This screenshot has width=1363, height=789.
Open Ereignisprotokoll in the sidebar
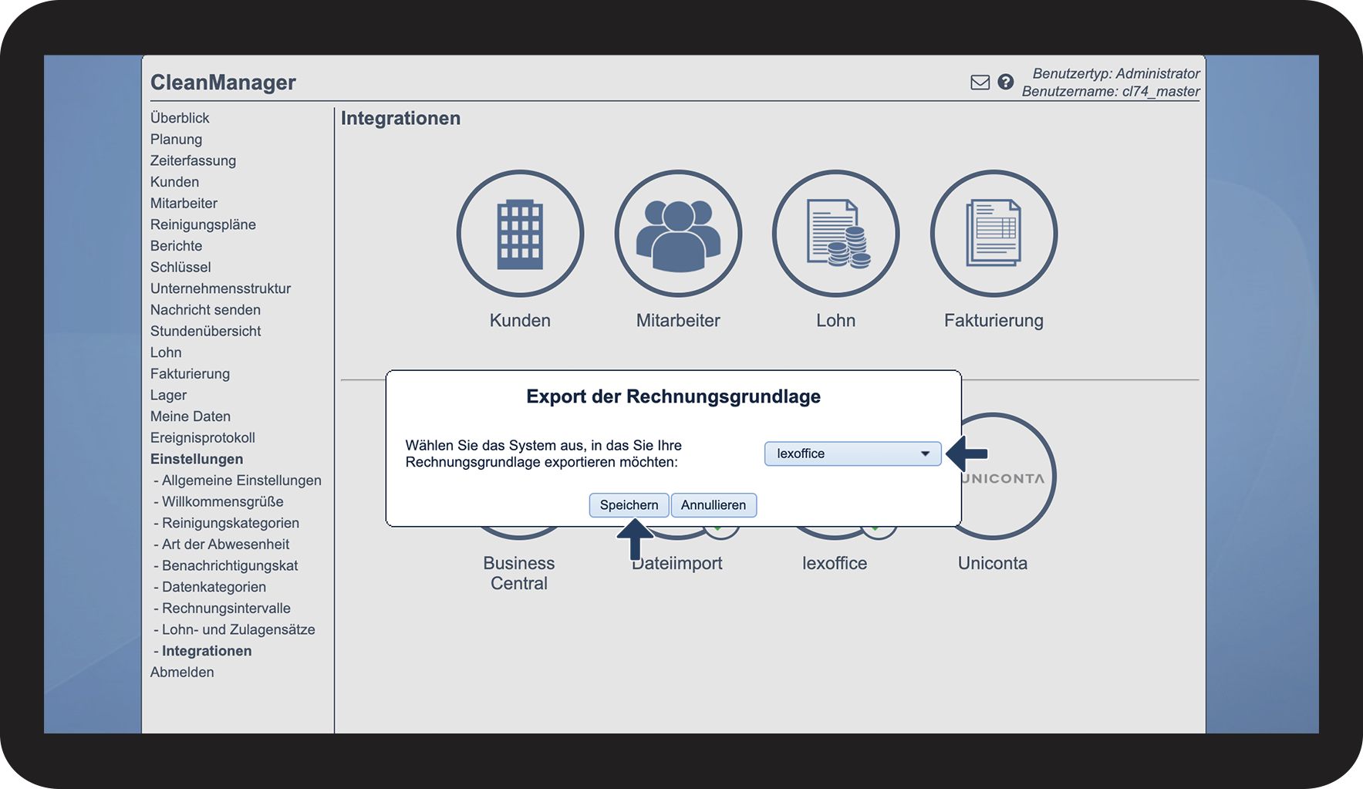coord(202,438)
